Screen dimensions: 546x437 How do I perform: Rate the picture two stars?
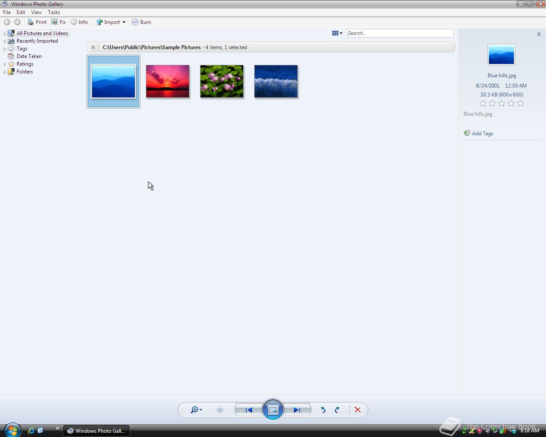click(492, 103)
